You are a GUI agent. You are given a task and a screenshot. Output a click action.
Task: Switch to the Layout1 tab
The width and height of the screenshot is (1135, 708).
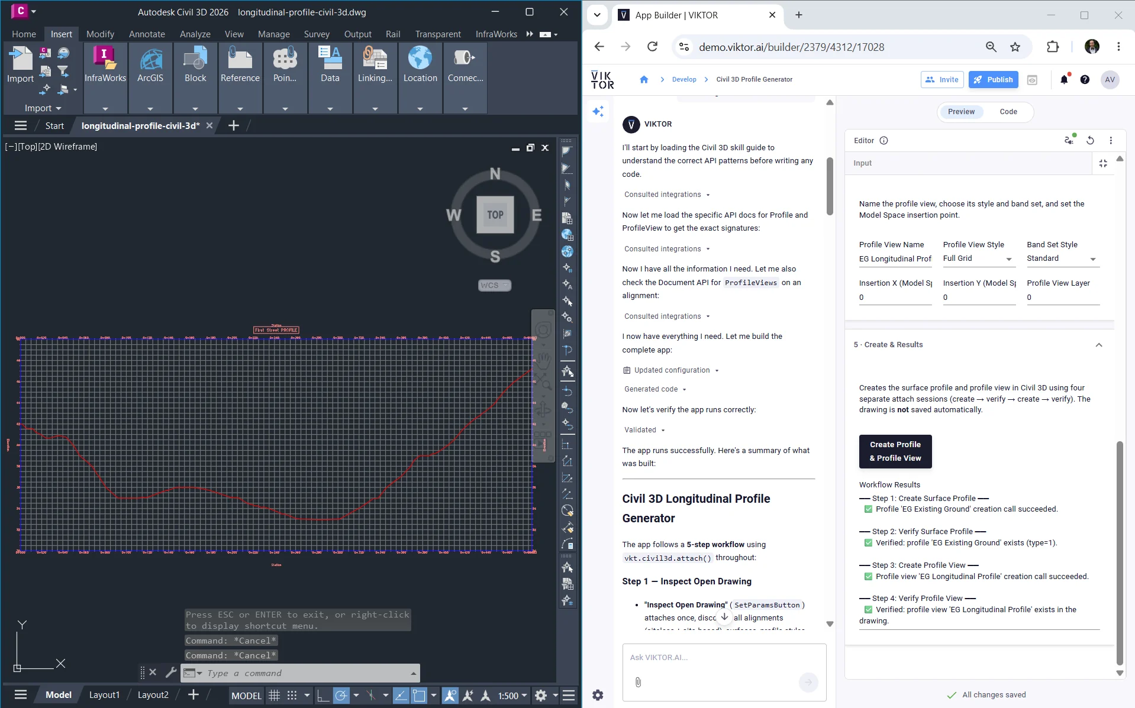pos(104,695)
